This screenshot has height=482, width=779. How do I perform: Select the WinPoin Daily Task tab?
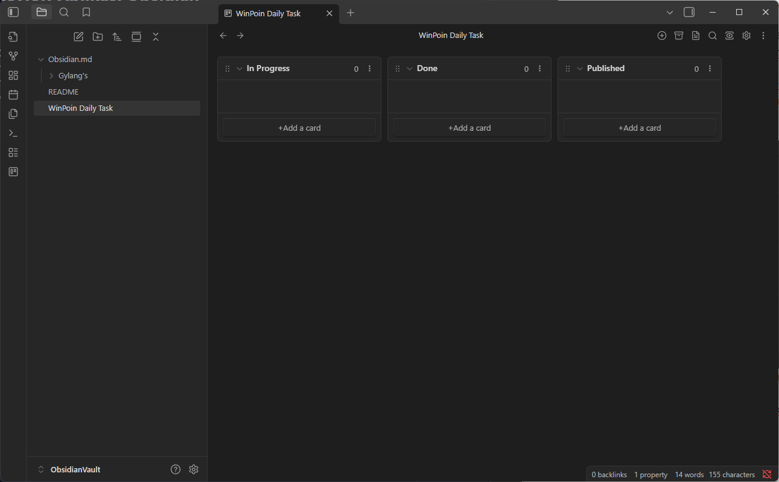(x=269, y=13)
